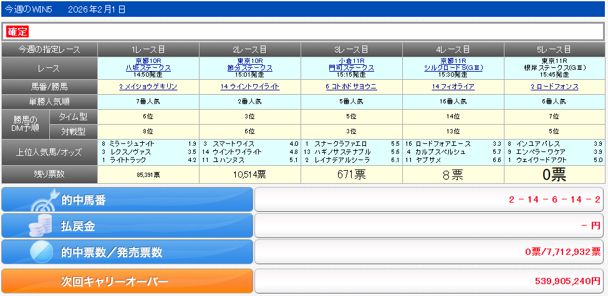608x296 pixels.
Task: Follow the winner link 6 コトホドサヨウニ
Action: 351,87
